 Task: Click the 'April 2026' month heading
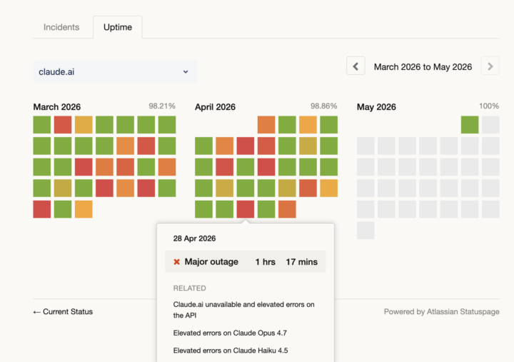[215, 107]
